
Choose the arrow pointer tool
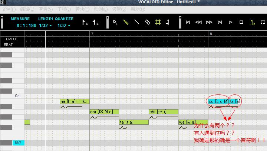point(115,22)
